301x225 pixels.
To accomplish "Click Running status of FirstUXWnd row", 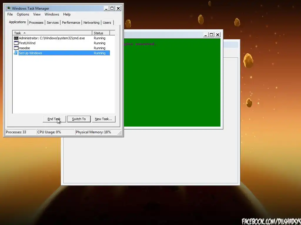I will point(99,43).
